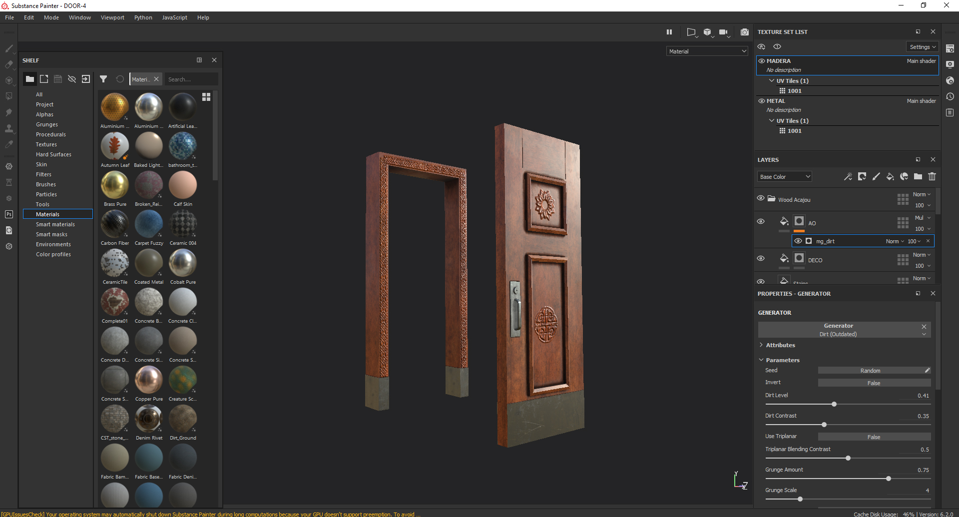Pause rendering with the pause icon
This screenshot has height=517, width=959.
click(669, 32)
